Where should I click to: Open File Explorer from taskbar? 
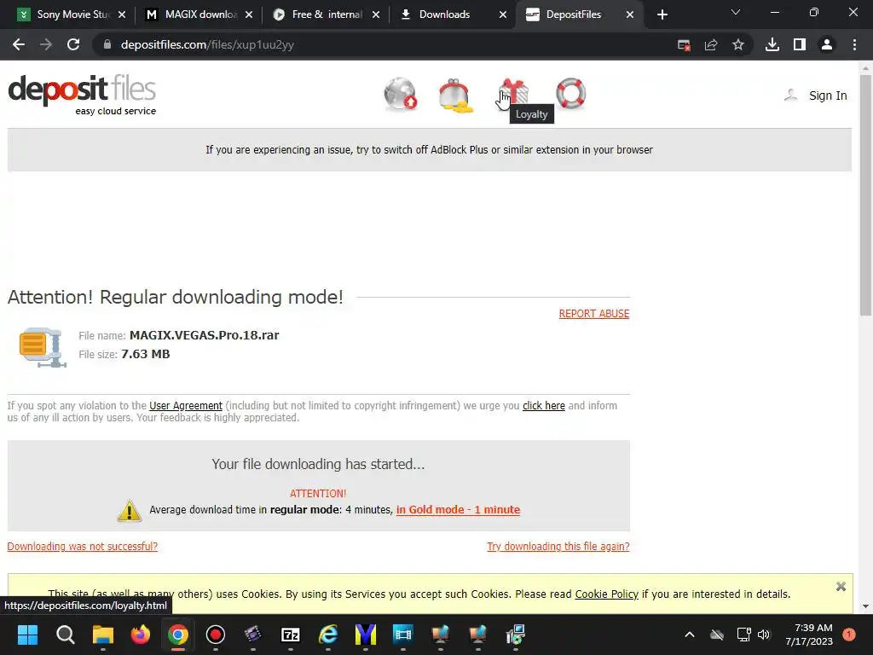[103, 635]
